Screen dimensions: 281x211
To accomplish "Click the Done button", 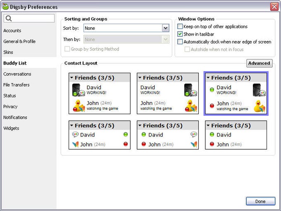I will [260, 201].
